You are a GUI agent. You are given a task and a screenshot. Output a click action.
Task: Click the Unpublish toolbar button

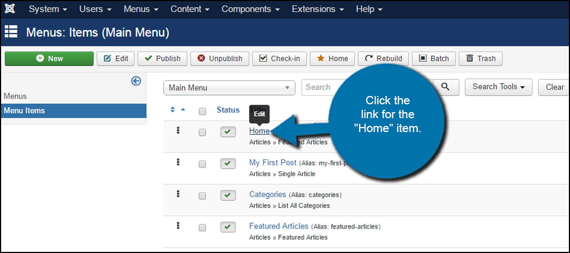click(x=219, y=59)
